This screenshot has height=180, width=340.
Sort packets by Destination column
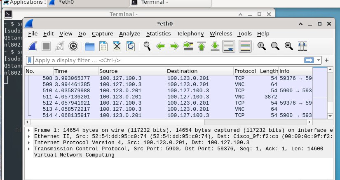point(200,71)
